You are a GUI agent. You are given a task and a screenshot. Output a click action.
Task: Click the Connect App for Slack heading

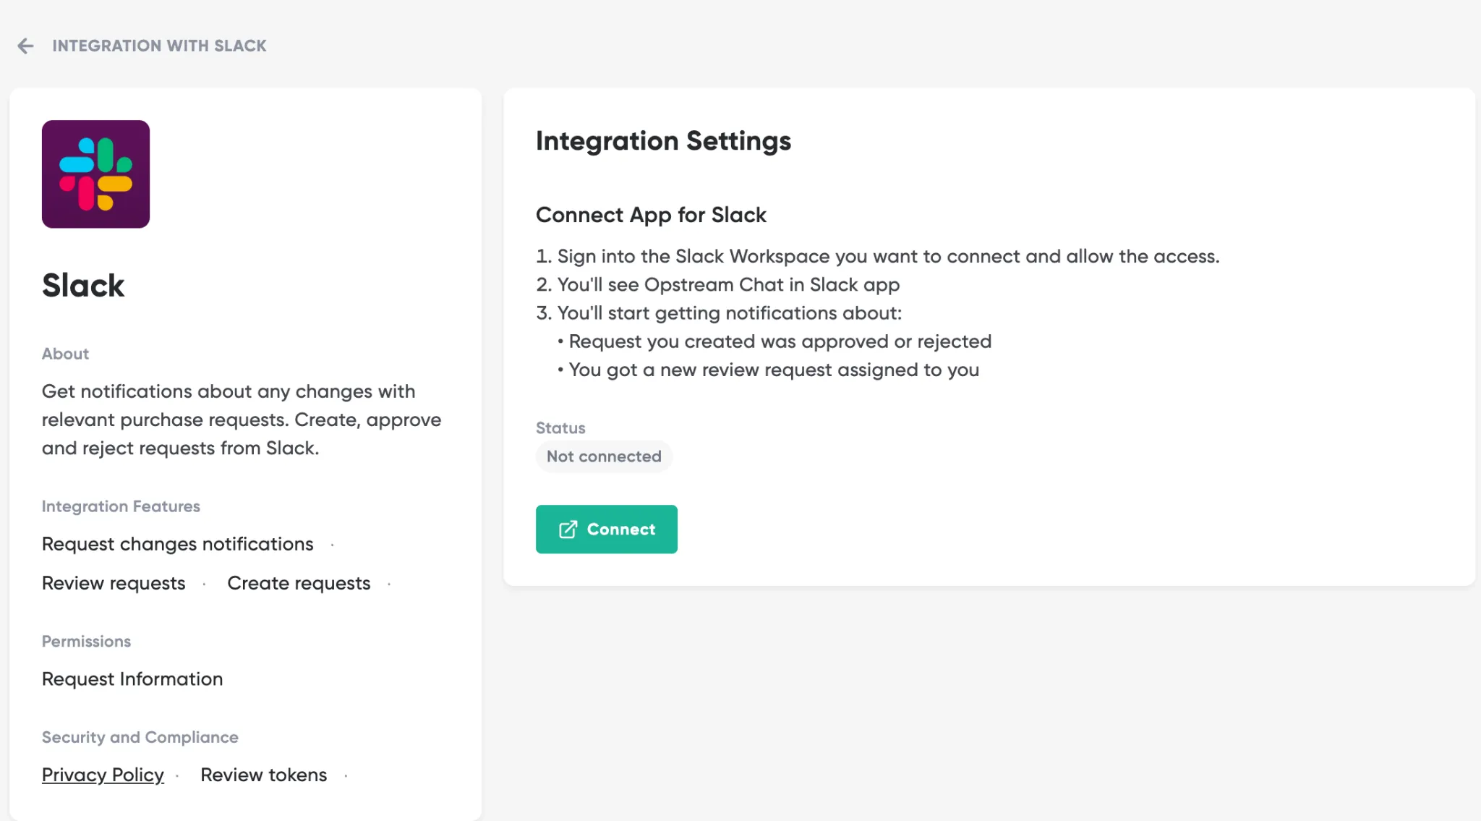651,215
